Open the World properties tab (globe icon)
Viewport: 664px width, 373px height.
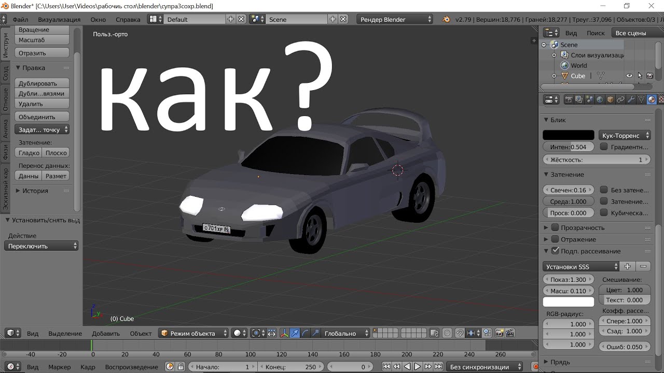pyautogui.click(x=600, y=99)
